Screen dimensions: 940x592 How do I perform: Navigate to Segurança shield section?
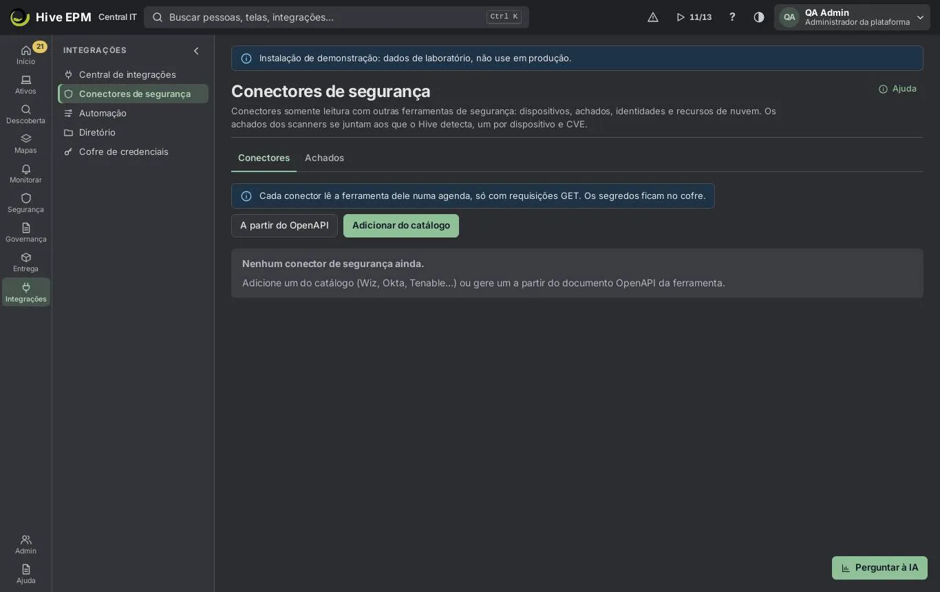pyautogui.click(x=26, y=203)
